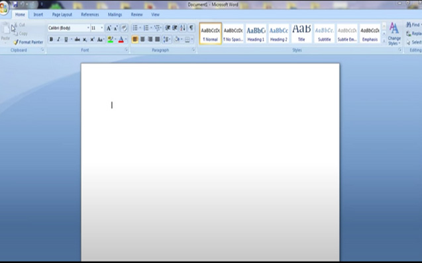Click the Find button

click(x=413, y=24)
